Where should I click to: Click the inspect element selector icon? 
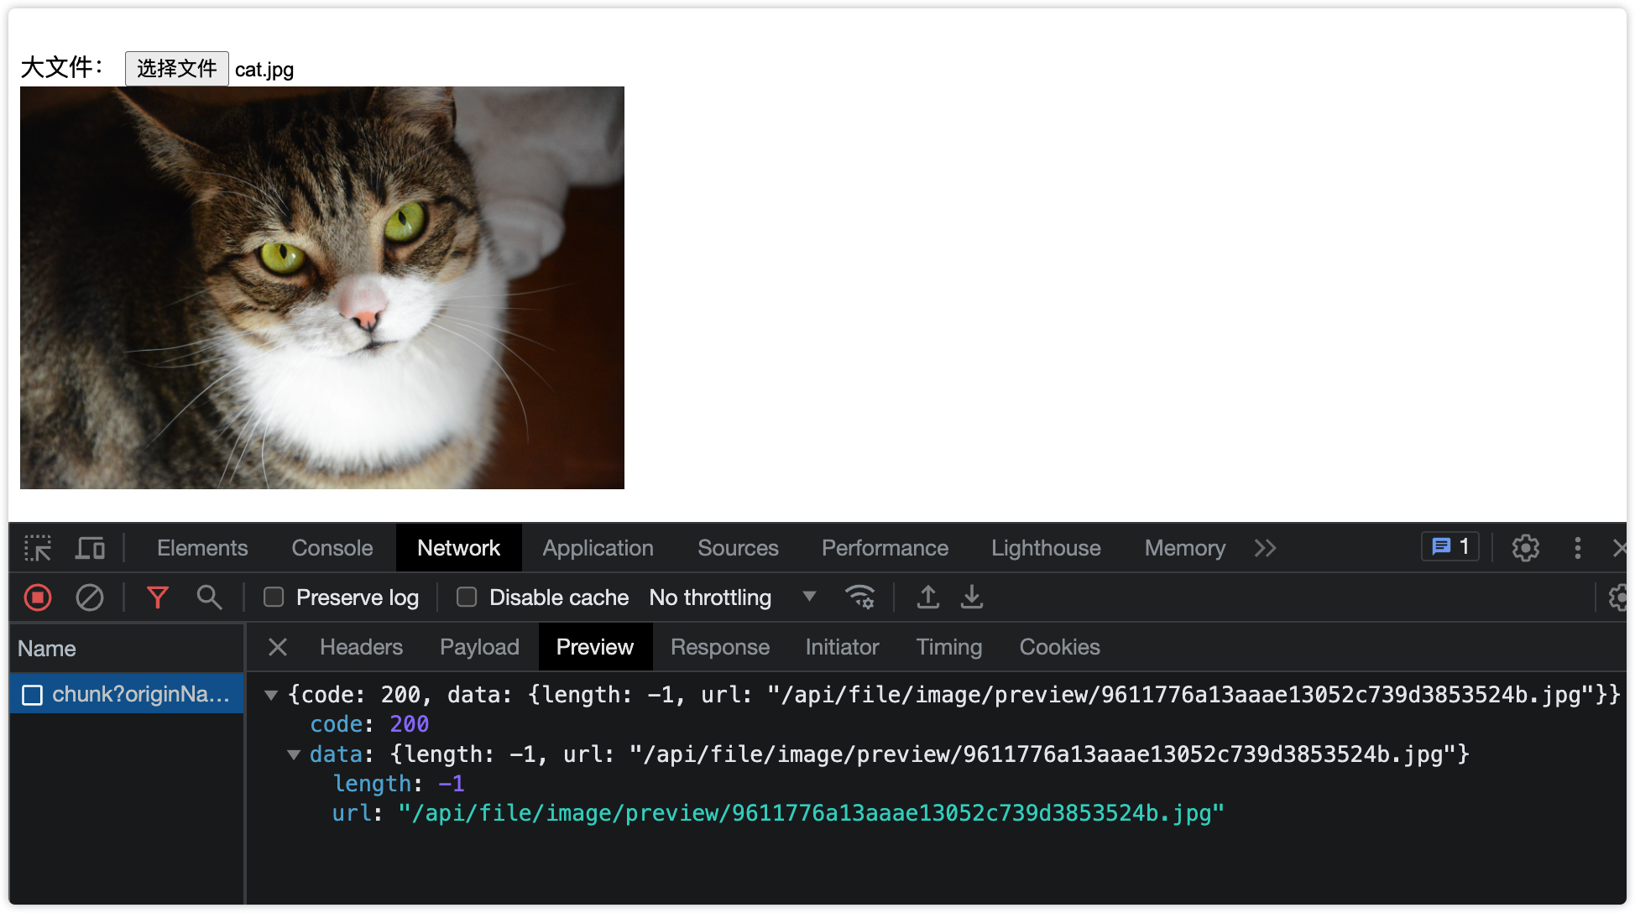click(x=38, y=548)
